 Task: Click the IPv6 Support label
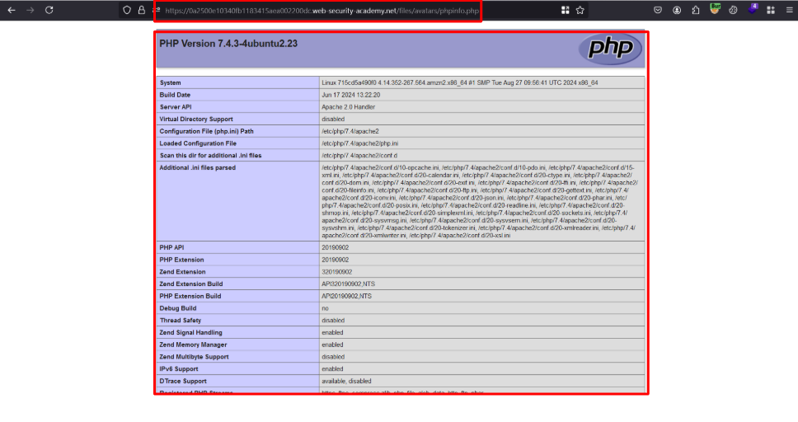(x=179, y=369)
